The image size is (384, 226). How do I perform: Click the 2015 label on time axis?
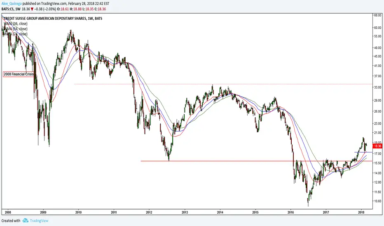tap(255, 212)
